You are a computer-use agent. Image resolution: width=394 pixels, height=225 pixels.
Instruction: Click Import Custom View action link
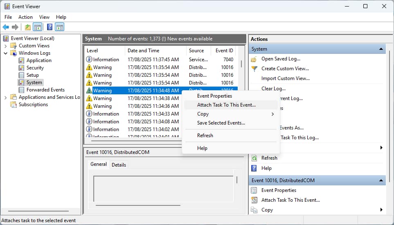click(285, 78)
